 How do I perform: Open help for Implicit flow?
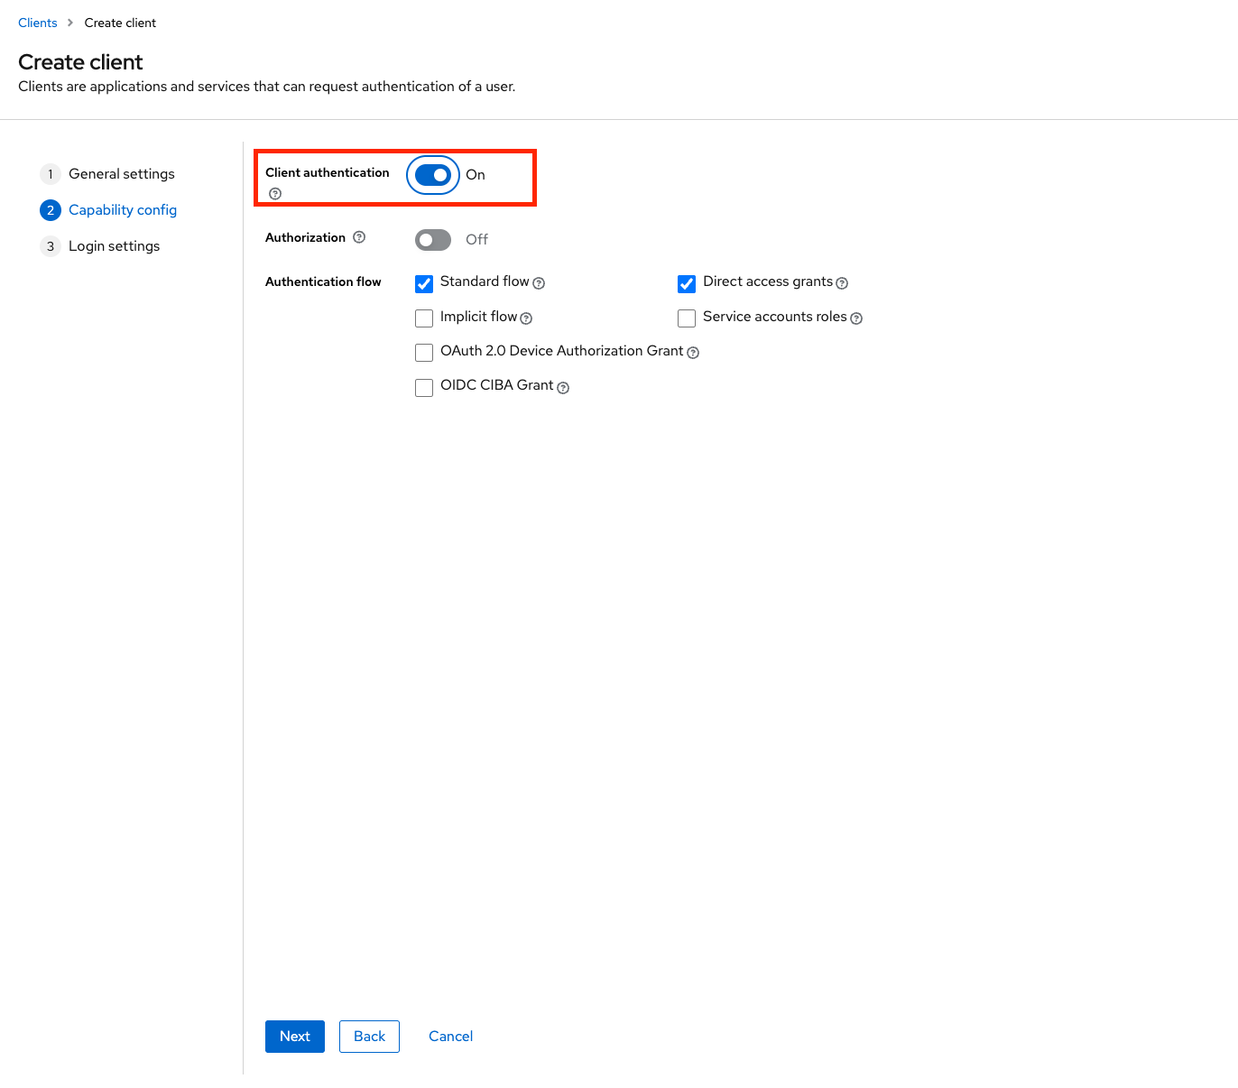coord(527,318)
